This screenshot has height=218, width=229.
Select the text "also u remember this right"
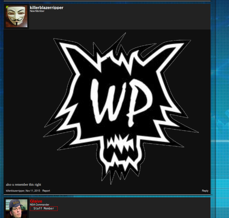point(24,185)
